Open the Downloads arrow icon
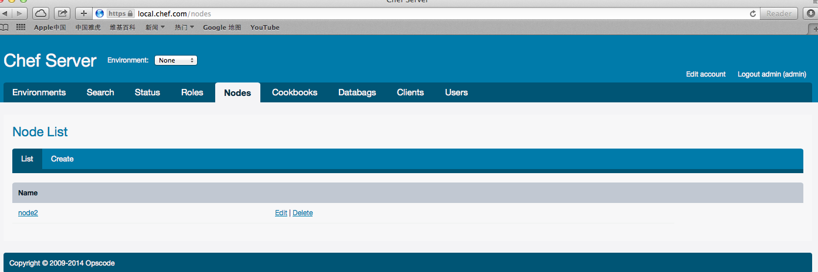818x272 pixels. pos(811,13)
